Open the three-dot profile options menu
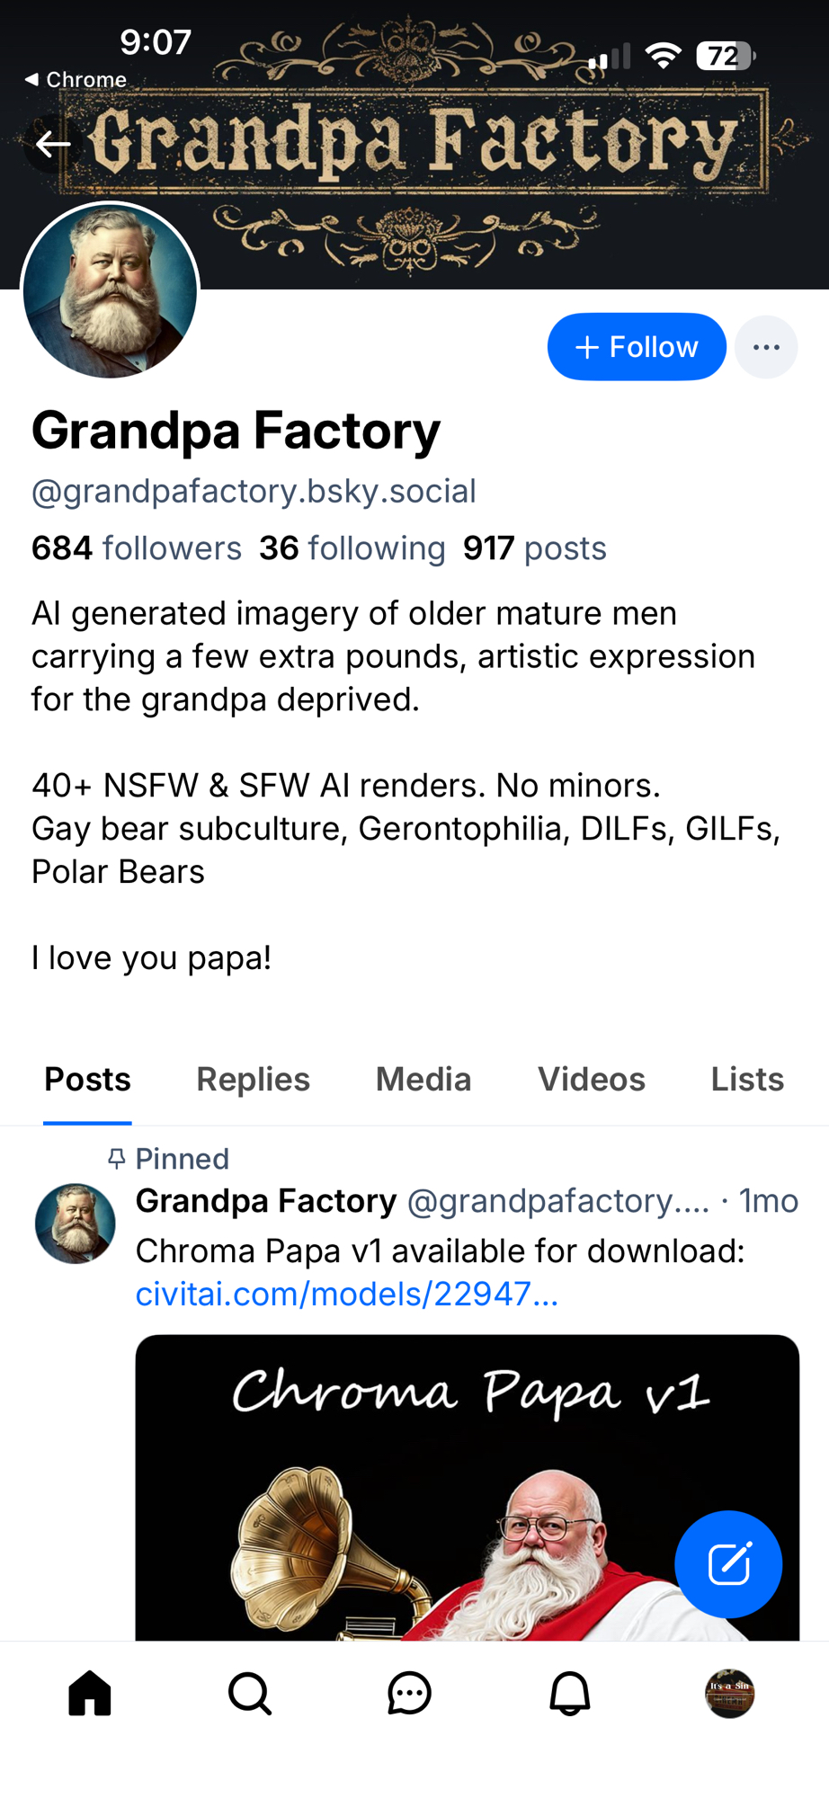Image resolution: width=829 pixels, height=1798 pixels. click(765, 347)
